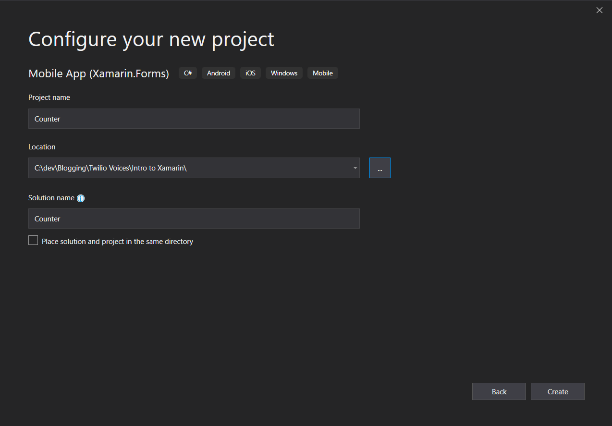Select the iOS platform tag
Image resolution: width=612 pixels, height=426 pixels.
[250, 73]
